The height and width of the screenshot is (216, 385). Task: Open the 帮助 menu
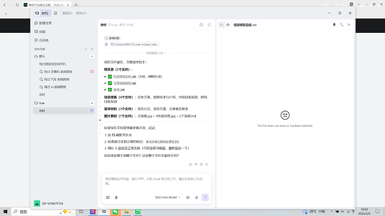coord(81,13)
